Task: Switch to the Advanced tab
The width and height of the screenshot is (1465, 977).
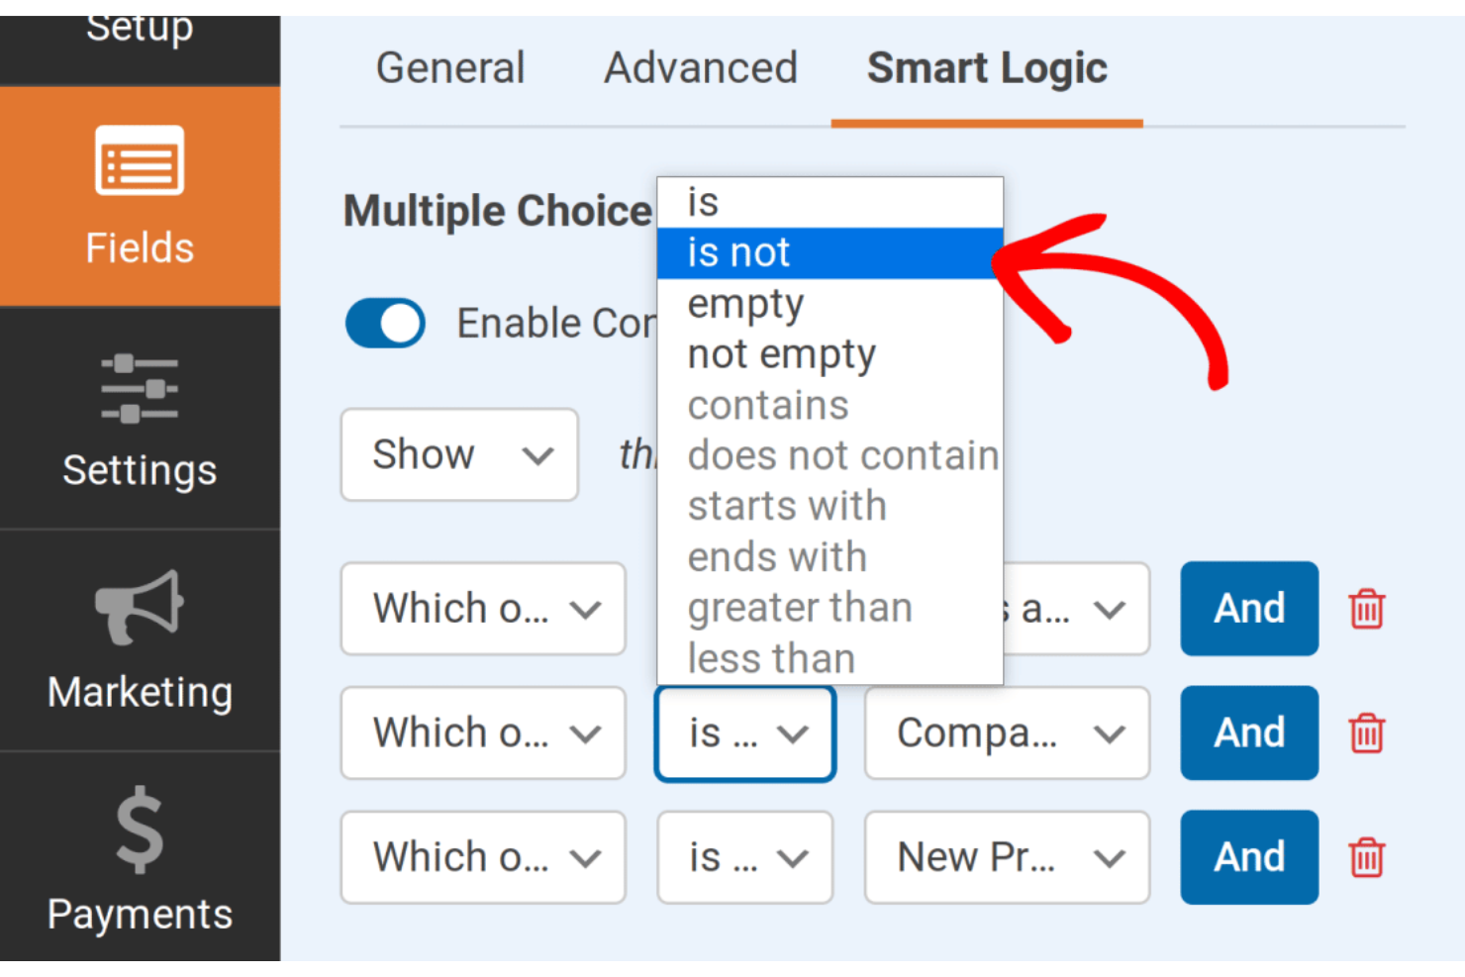Action: point(700,68)
